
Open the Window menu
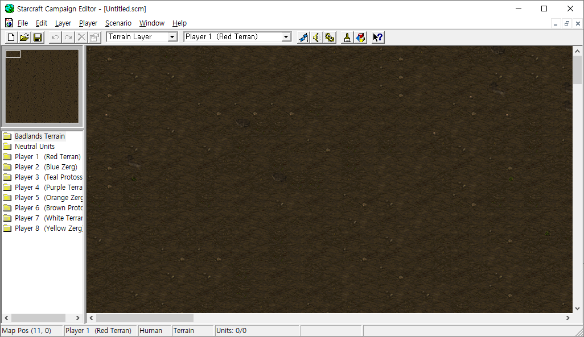152,23
